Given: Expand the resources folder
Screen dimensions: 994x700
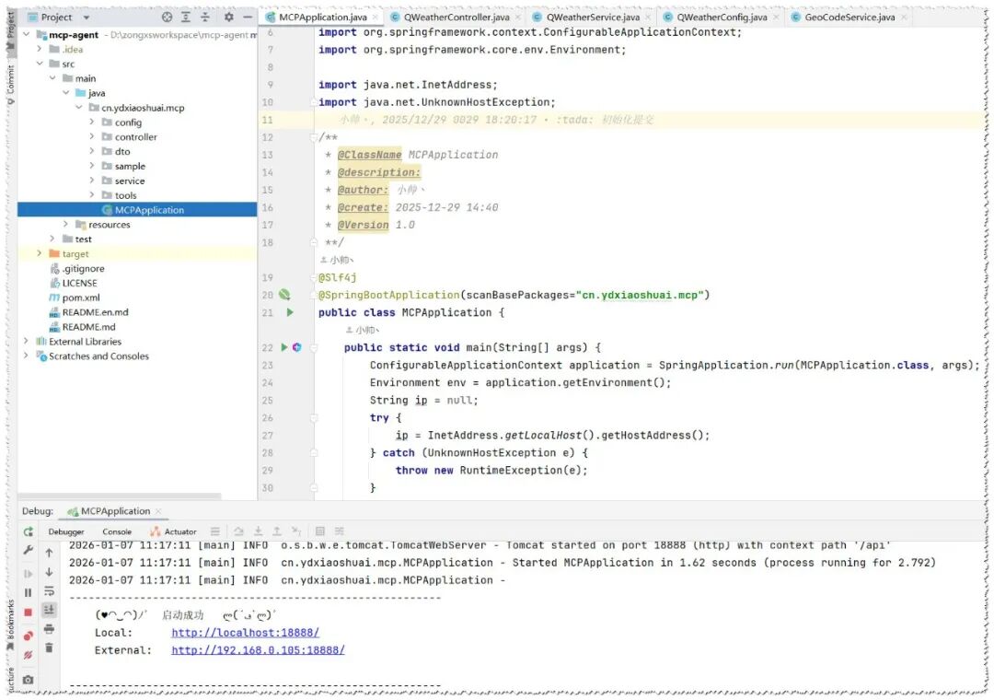Looking at the screenshot, I should pyautogui.click(x=65, y=224).
